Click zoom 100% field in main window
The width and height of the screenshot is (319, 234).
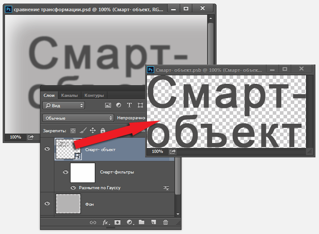pos(15,137)
